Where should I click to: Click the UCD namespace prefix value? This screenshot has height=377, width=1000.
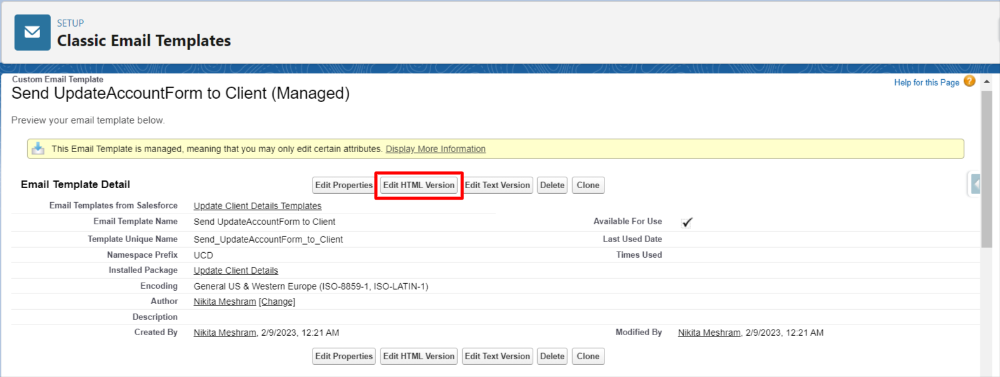[203, 255]
